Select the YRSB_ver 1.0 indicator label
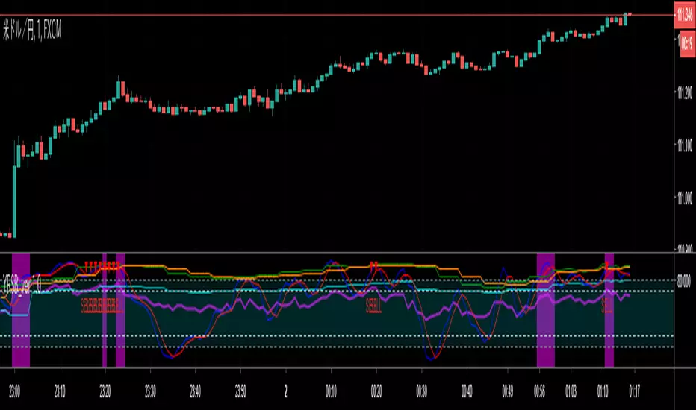The width and height of the screenshot is (696, 410). tap(22, 284)
